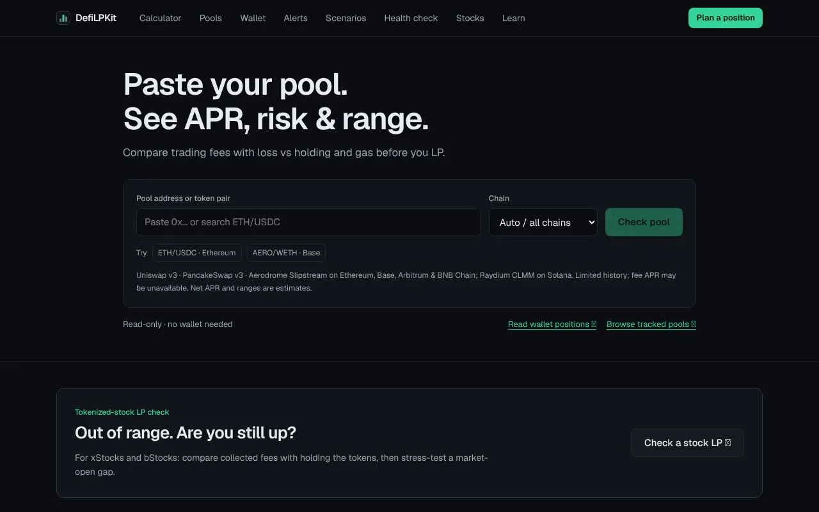Screen dimensions: 819x512
Task: Click the Read-only · no wallet needed text
Action: point(178,324)
